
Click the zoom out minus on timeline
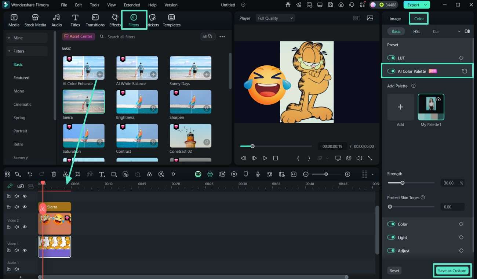tap(306, 174)
